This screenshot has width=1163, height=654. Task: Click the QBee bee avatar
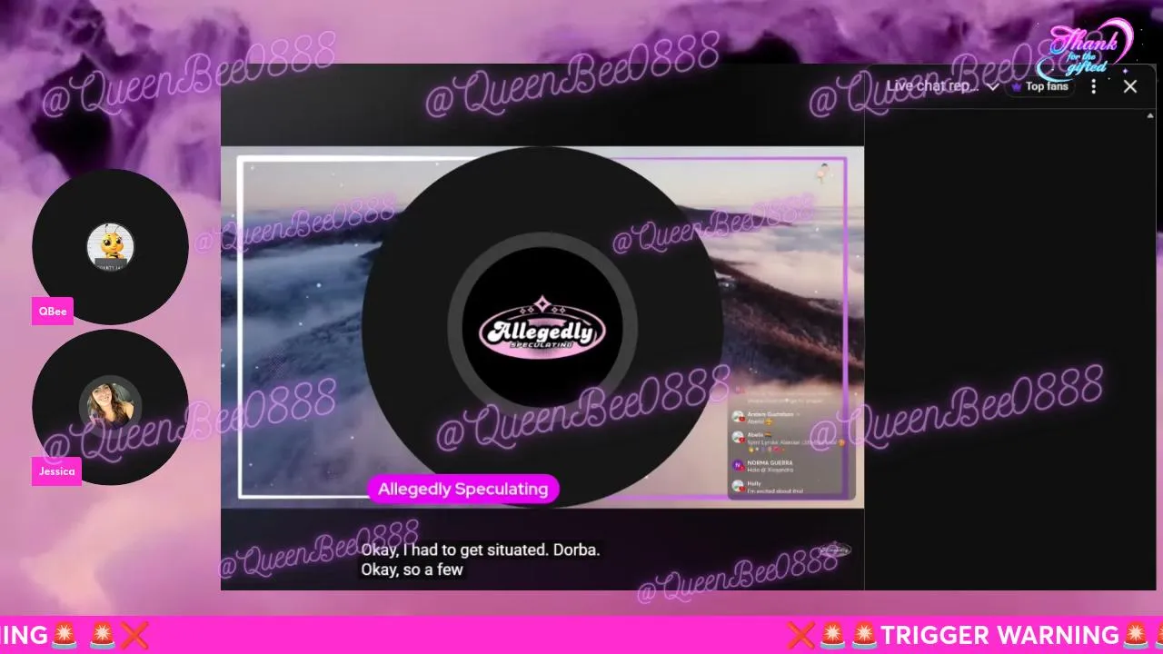111,246
